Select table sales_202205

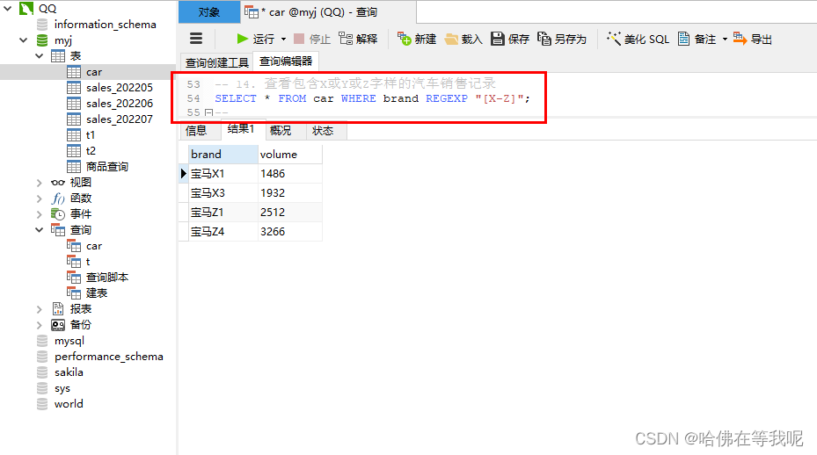tap(120, 88)
